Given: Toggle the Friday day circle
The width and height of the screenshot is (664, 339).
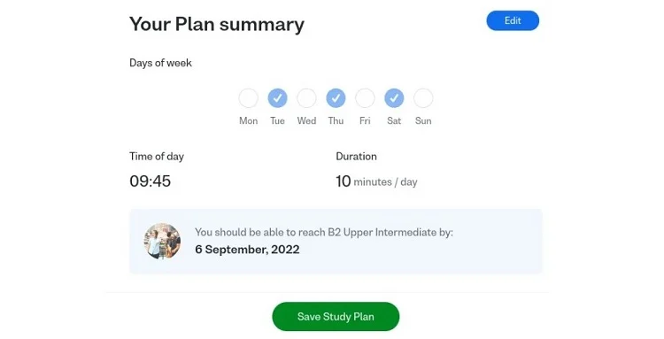Looking at the screenshot, I should click(365, 98).
